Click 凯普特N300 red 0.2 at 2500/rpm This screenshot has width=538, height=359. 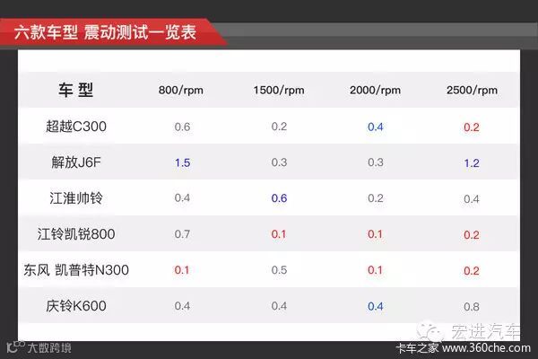click(472, 271)
